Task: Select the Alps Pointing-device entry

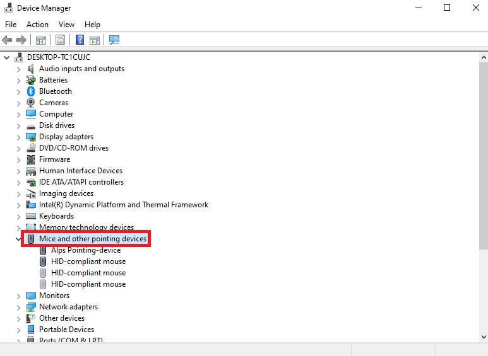Action: pos(86,250)
